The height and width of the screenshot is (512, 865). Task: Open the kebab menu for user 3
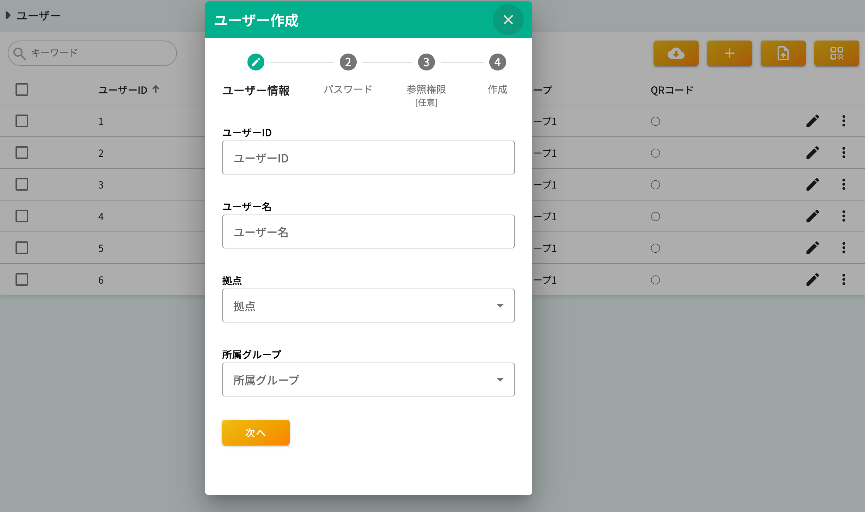coord(844,184)
